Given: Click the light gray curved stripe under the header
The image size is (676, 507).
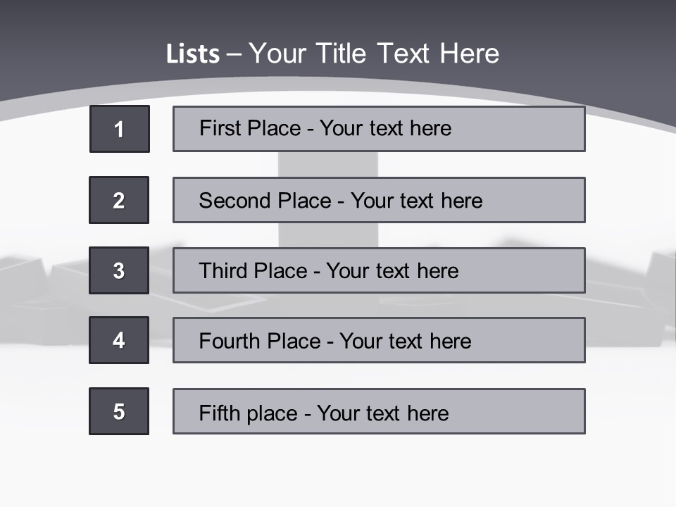Looking at the screenshot, I should click(x=42, y=106).
